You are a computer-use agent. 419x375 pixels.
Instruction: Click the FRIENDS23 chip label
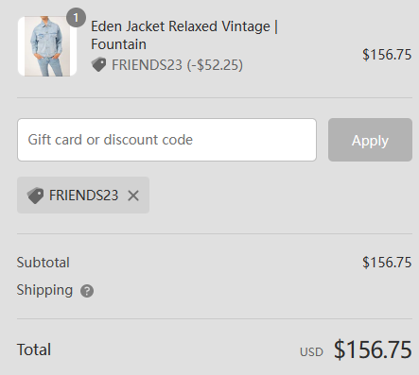[x=83, y=196]
